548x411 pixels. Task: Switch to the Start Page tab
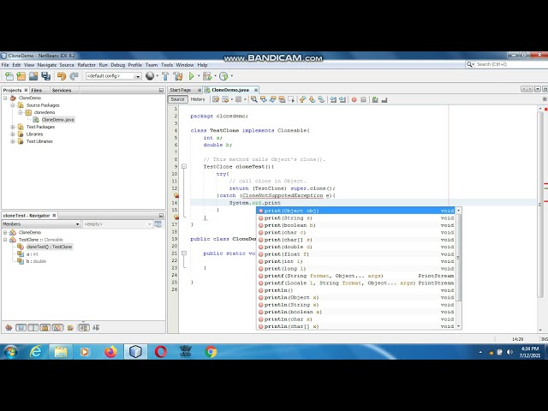pyautogui.click(x=181, y=90)
